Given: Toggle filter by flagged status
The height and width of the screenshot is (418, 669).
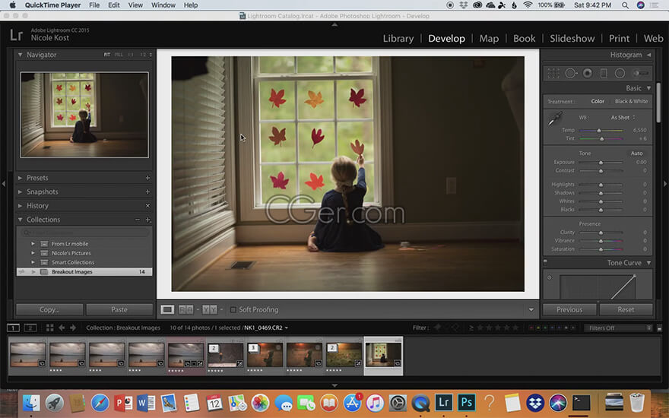Looking at the screenshot, I should [437, 328].
